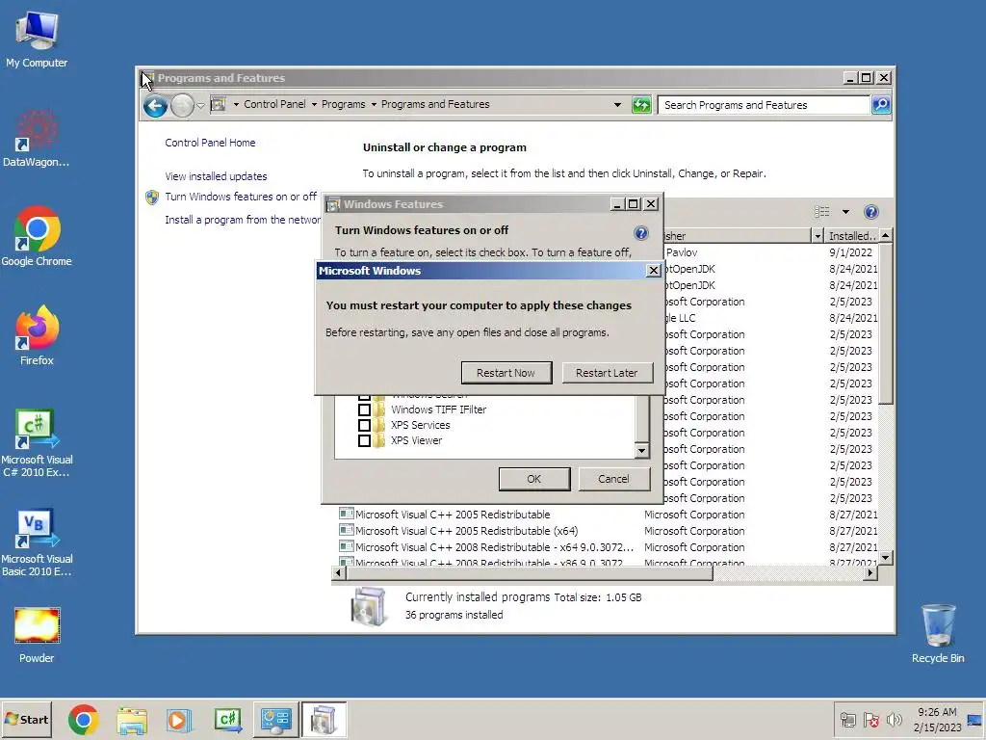Open View installed updates link
The width and height of the screenshot is (986, 740).
(216, 176)
